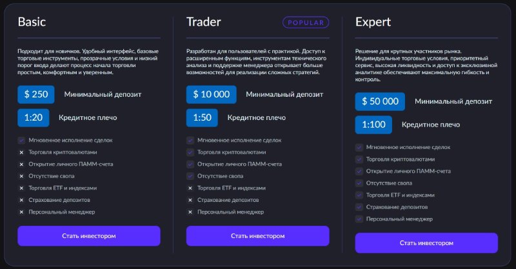Click the Expert plan heading
The image size is (516, 269).
(373, 22)
